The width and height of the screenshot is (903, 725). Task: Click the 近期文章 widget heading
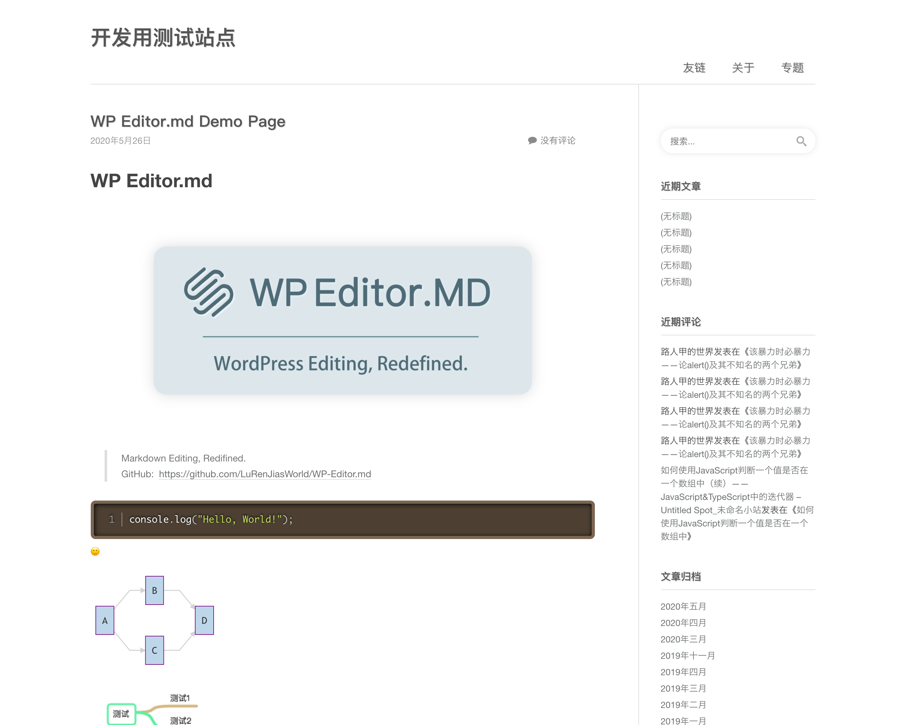click(681, 186)
